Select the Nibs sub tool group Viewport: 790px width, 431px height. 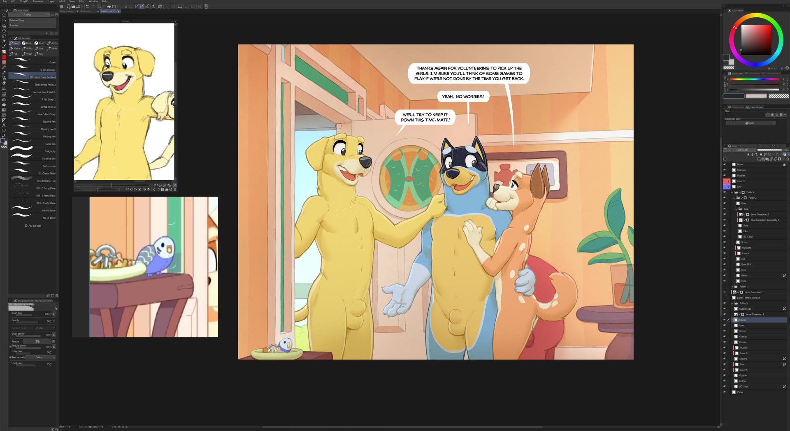[x=39, y=49]
